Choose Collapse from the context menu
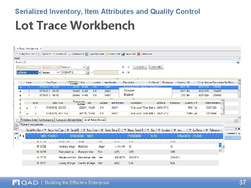The height and width of the screenshot is (188, 251). tap(129, 90)
